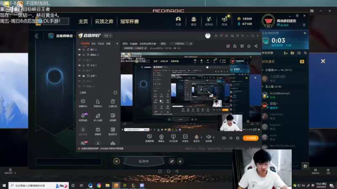The width and height of the screenshot is (337, 189).
Task: Expand microphone options arrow
Action: (202, 137)
